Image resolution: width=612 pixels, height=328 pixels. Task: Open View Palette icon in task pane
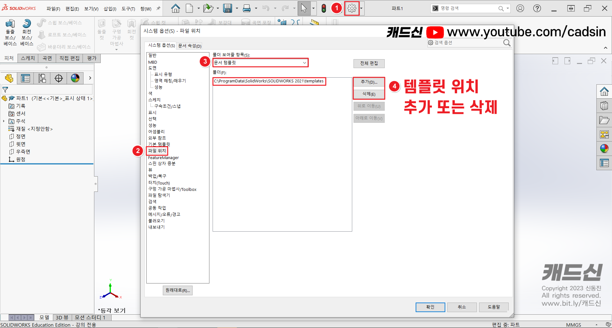[604, 134]
